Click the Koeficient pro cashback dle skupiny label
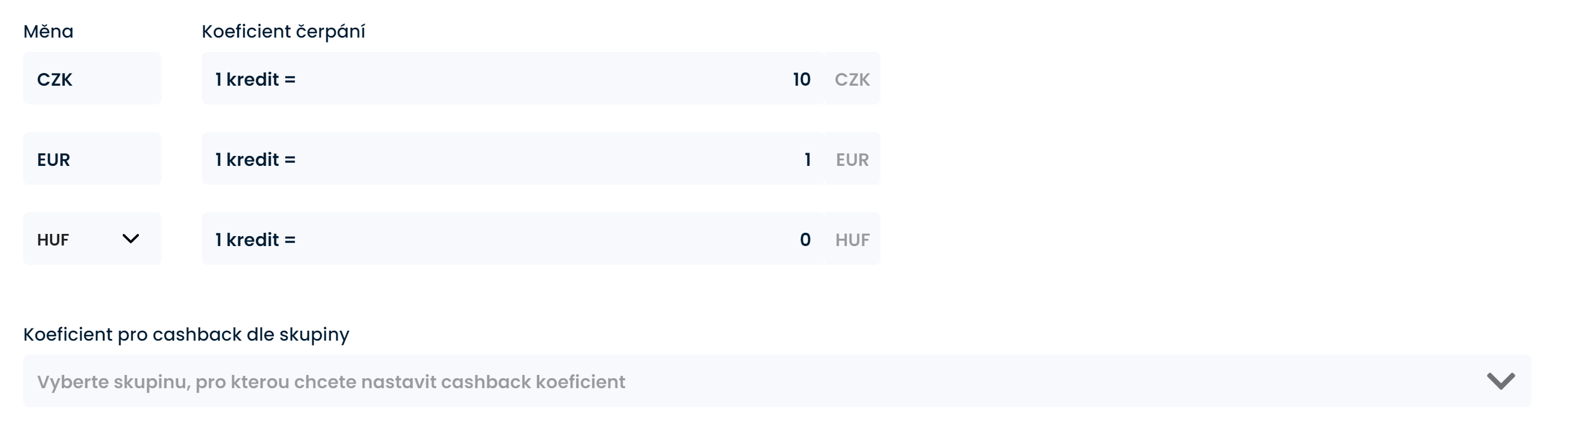 click(186, 334)
